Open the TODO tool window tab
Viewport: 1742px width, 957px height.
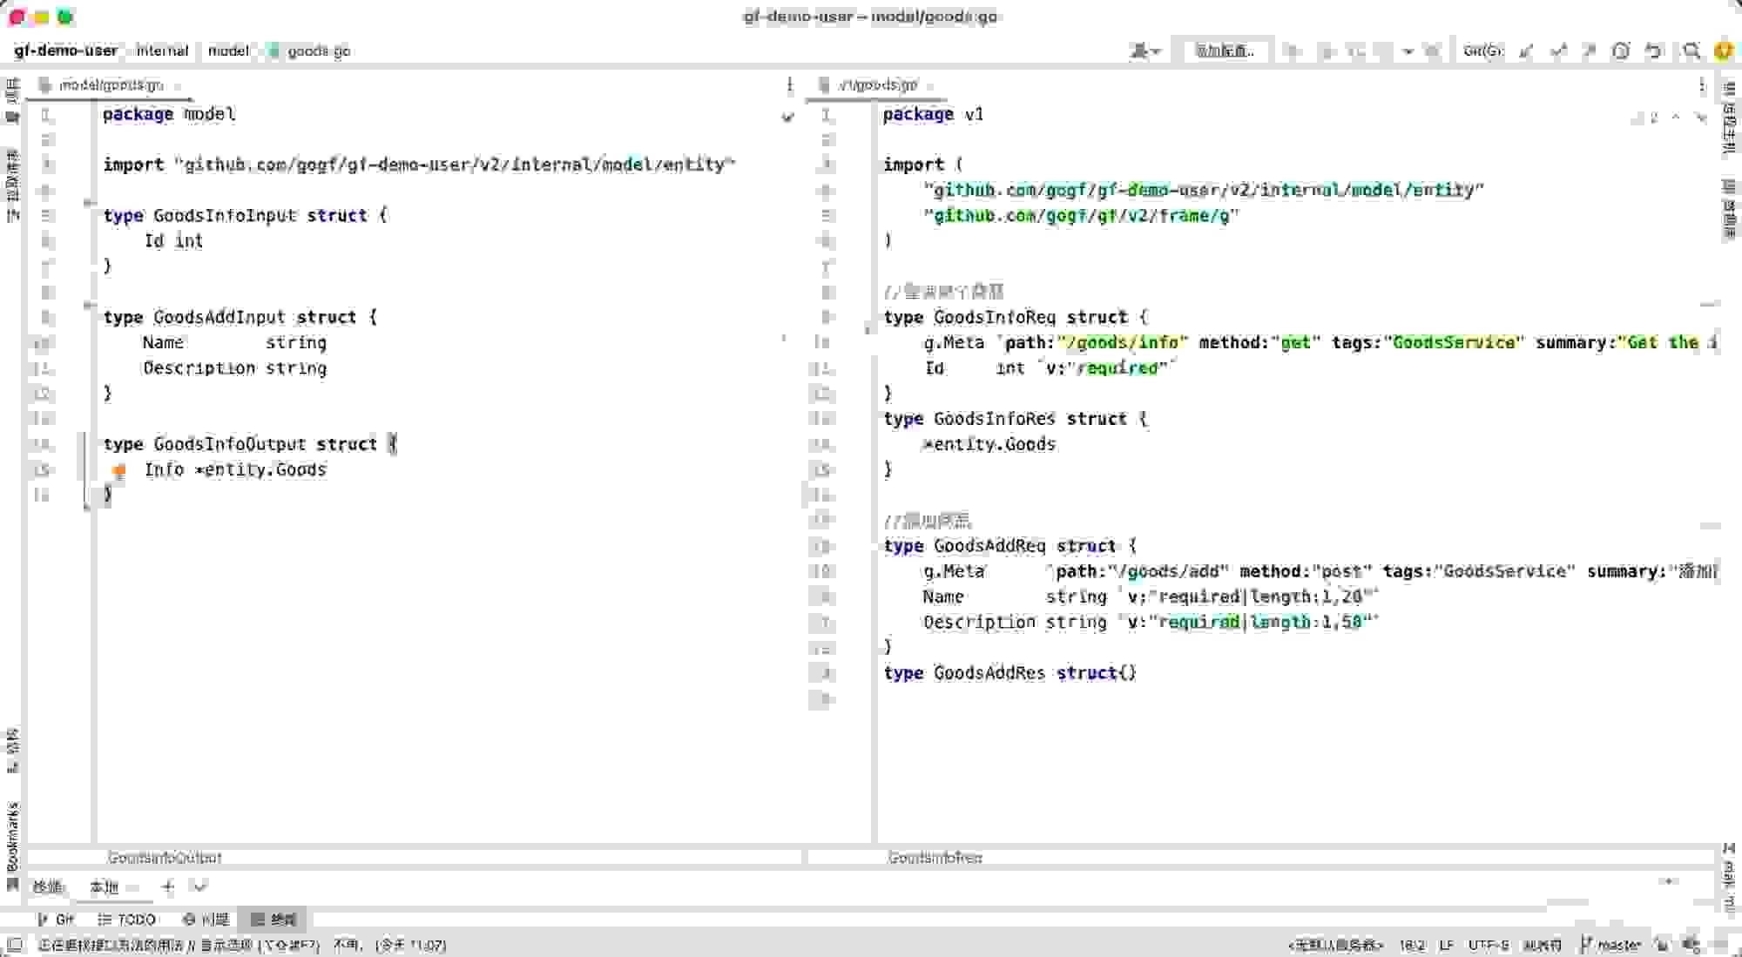tap(127, 919)
